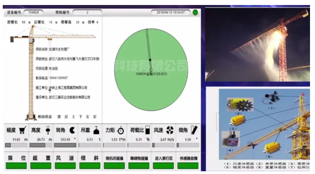Click the detector device (4) picture
This screenshot has width=315, height=174.
231,139
